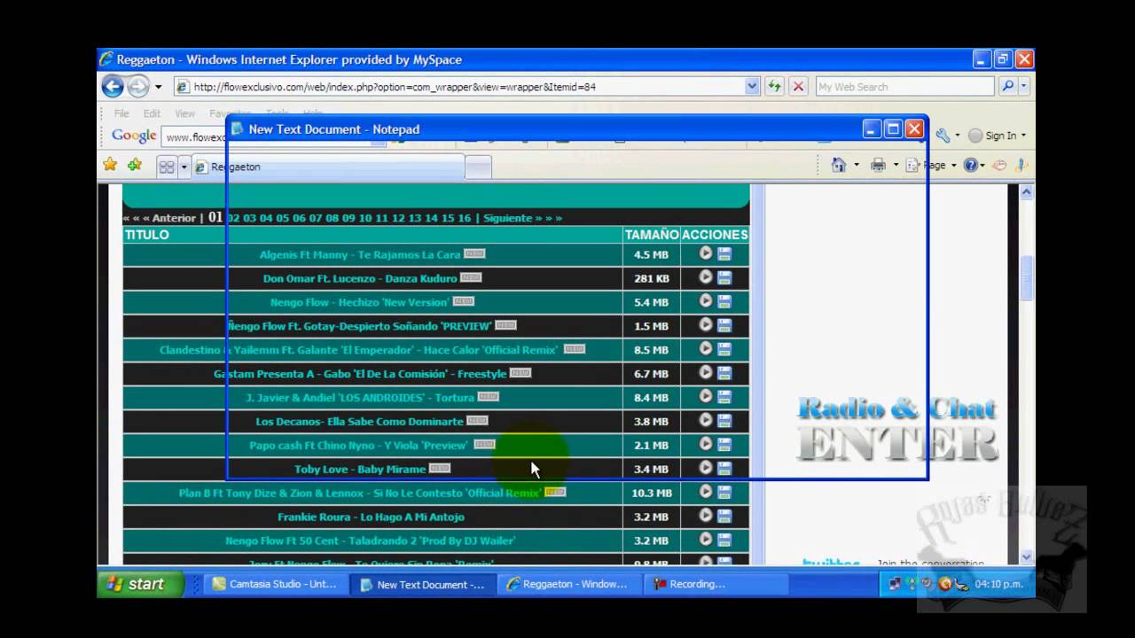The height and width of the screenshot is (638, 1135).
Task: Save Si No Le Contesto with disk icon
Action: (724, 493)
